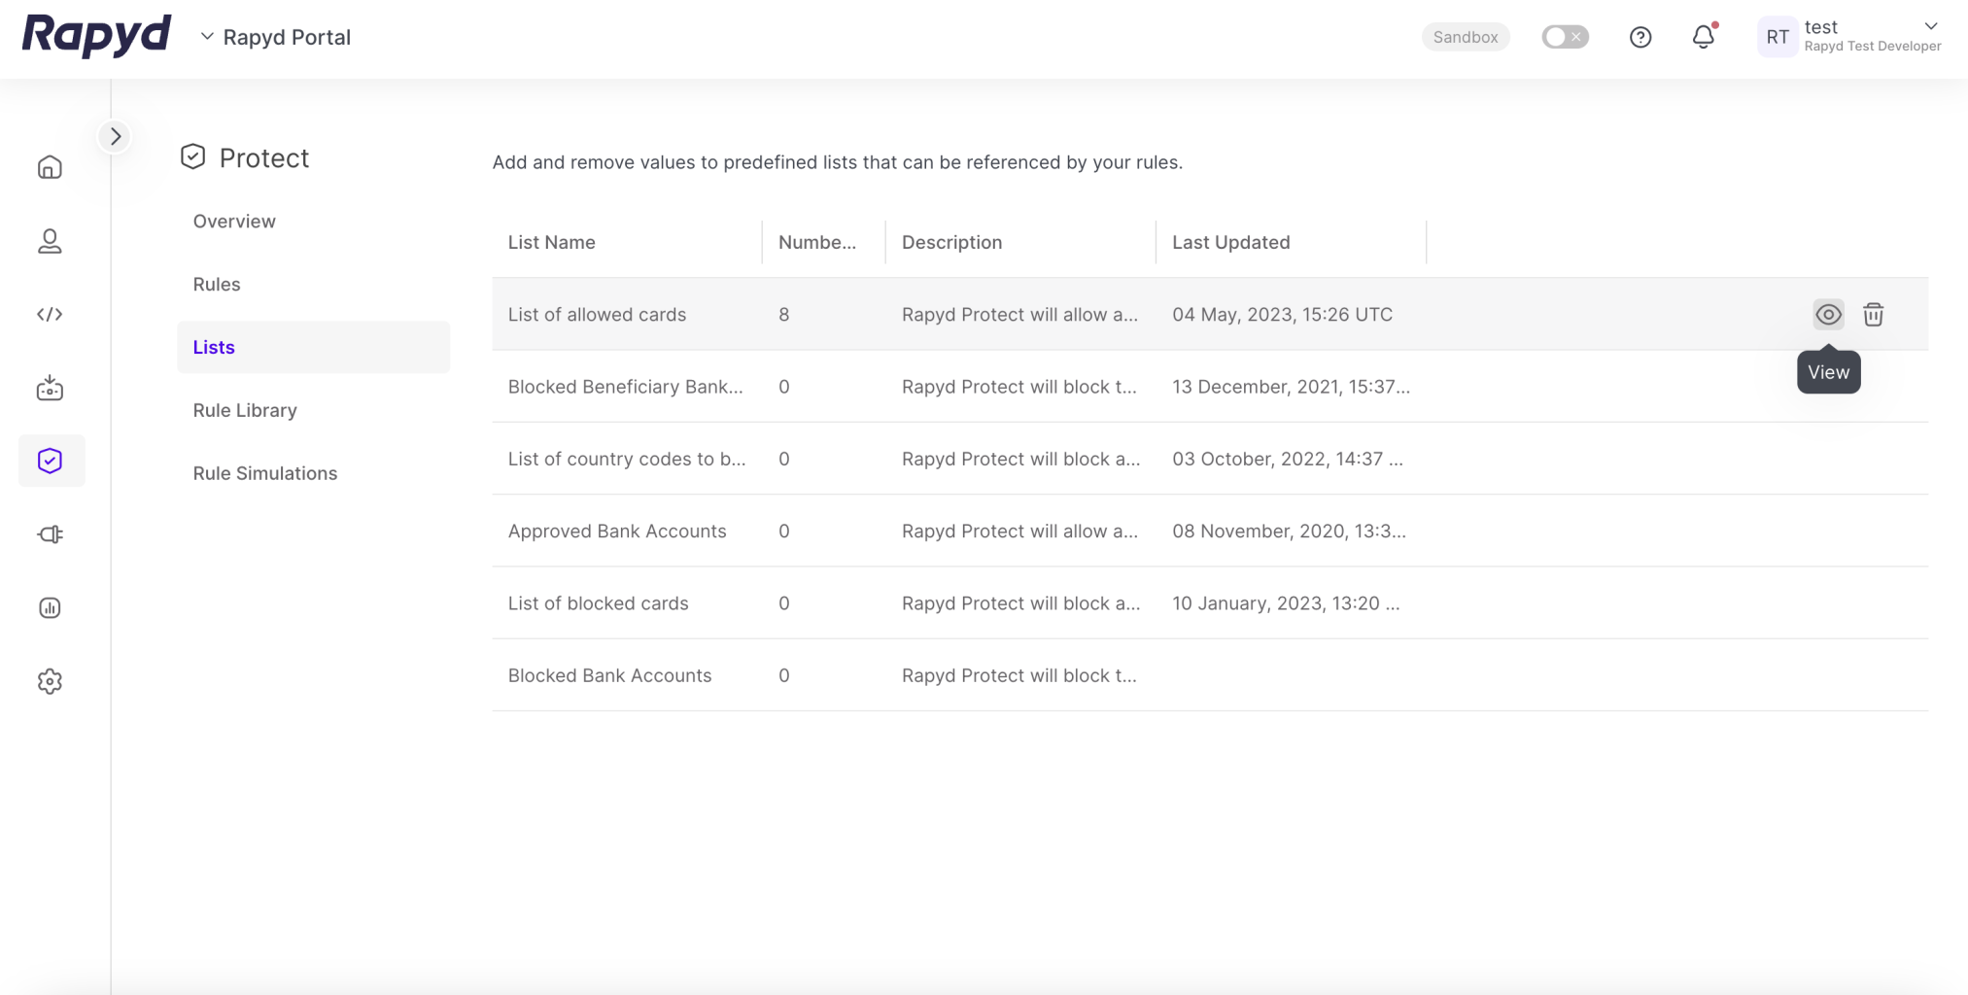1968x995 pixels.
Task: Click the wallet download sidebar icon
Action: click(x=50, y=389)
